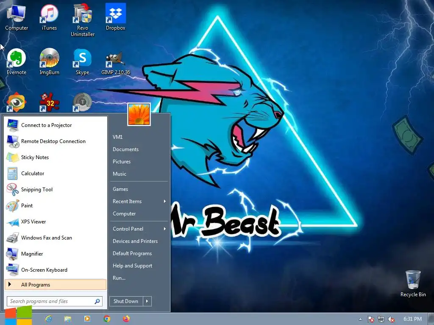Click the Action Center flag tray icon
Image resolution: width=434 pixels, height=325 pixels.
coord(370,319)
